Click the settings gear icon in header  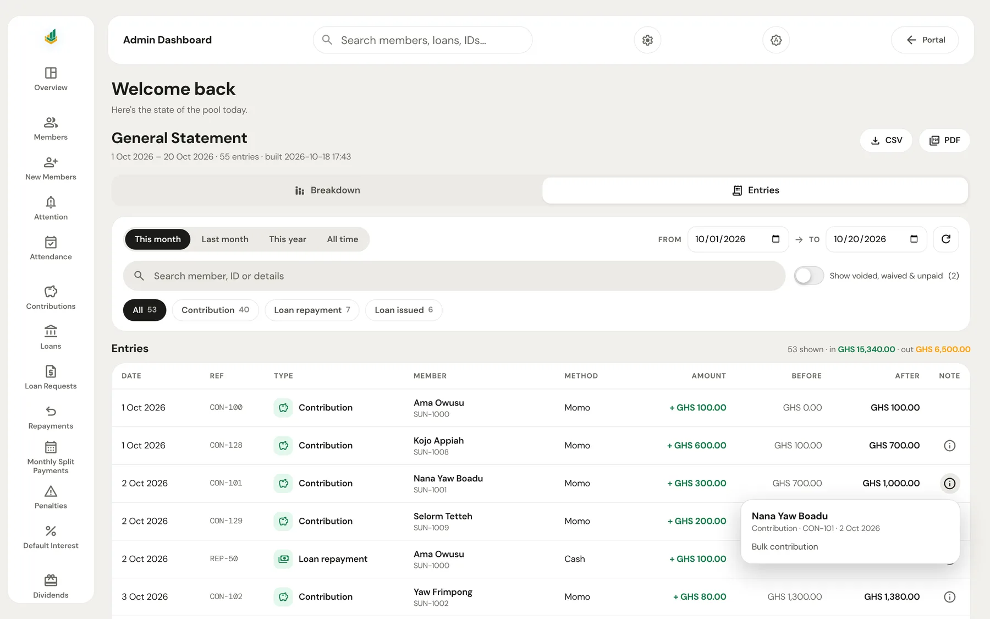point(647,40)
